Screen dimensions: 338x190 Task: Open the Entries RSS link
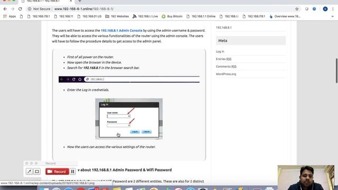pyautogui.click(x=223, y=59)
